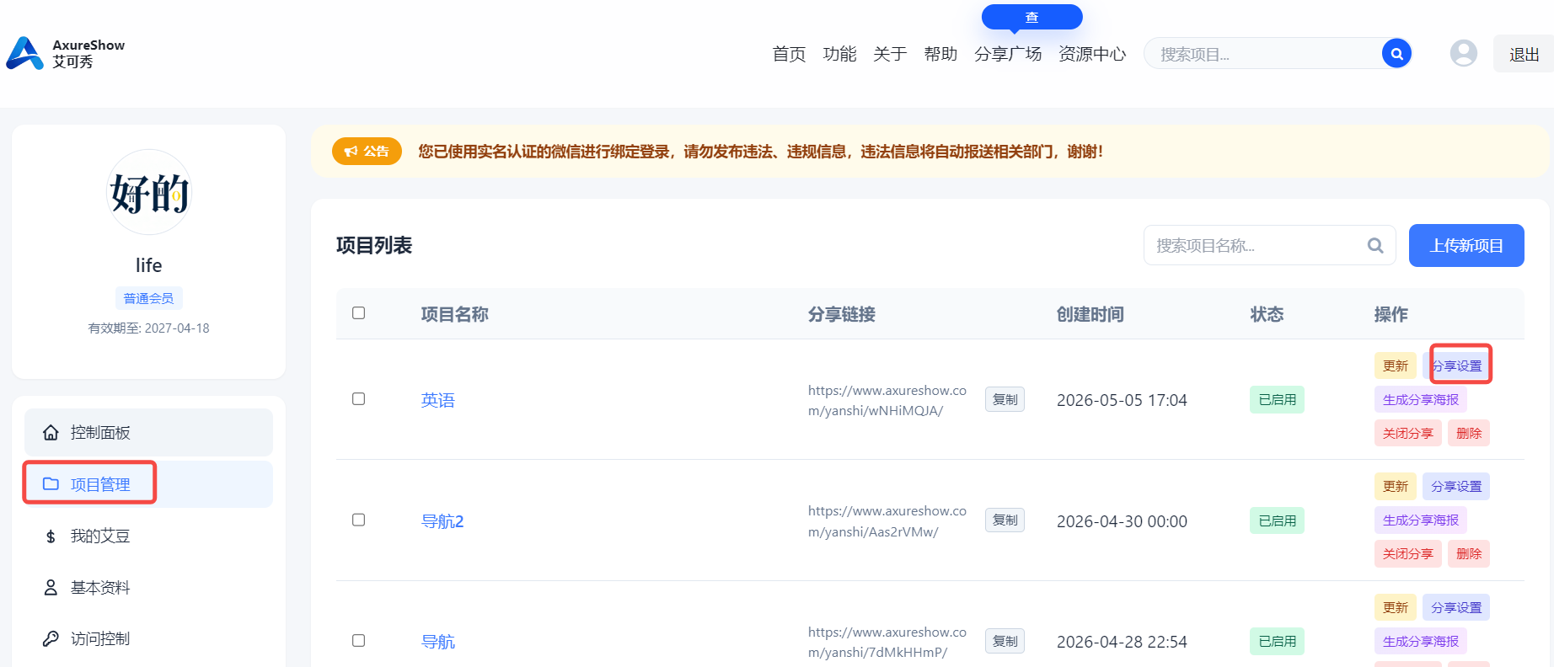The height and width of the screenshot is (667, 1554).
Task: Open 帮助 in the top navigation
Action: click(940, 54)
